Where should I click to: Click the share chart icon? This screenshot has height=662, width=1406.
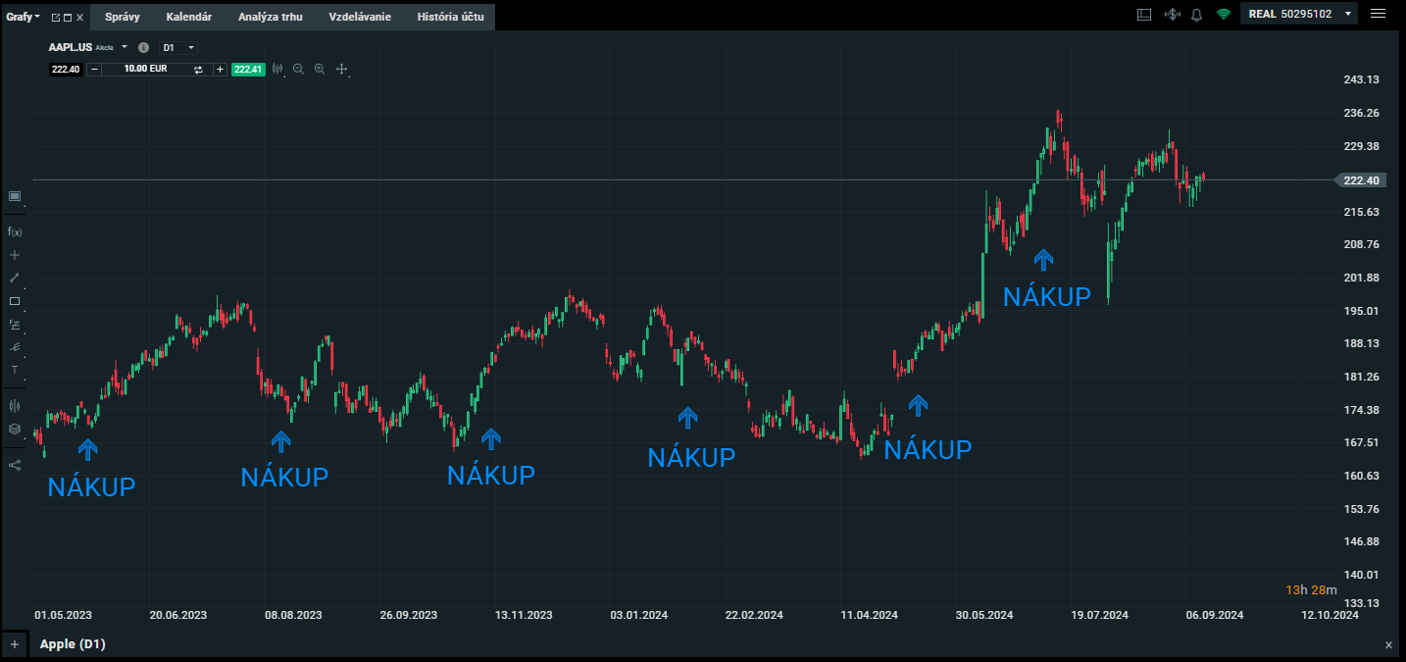[x=15, y=465]
